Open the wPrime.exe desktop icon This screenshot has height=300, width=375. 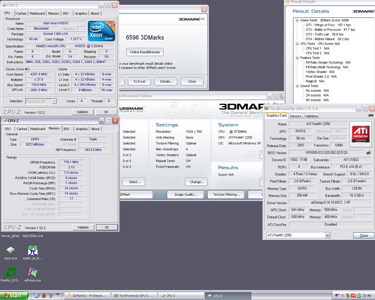point(33,275)
